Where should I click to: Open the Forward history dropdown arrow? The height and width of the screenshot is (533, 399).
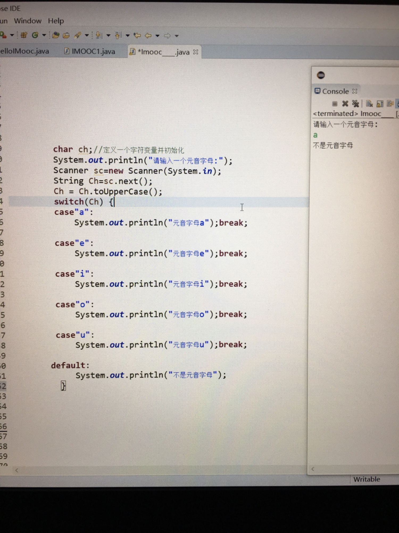click(177, 36)
